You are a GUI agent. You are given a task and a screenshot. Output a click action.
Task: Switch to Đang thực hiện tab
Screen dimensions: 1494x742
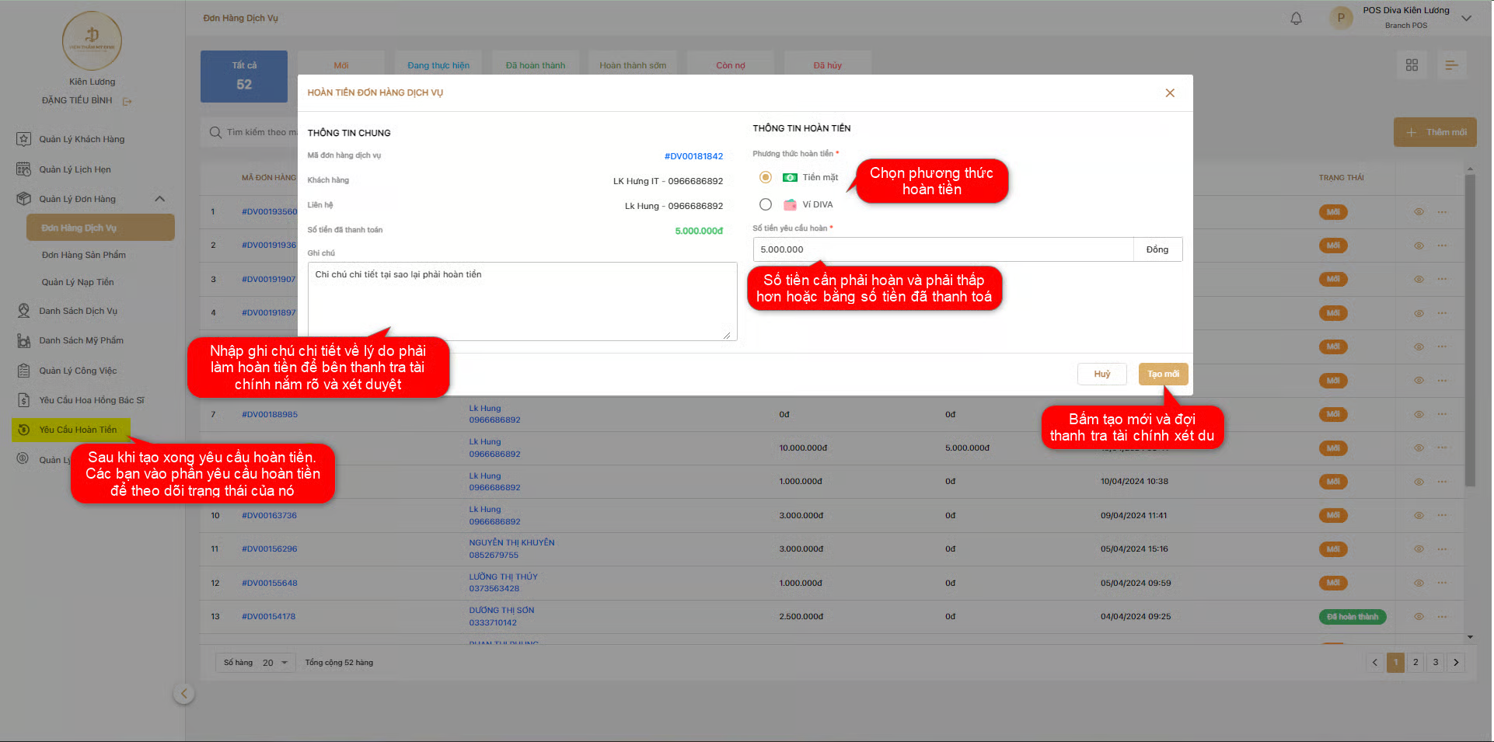point(438,65)
